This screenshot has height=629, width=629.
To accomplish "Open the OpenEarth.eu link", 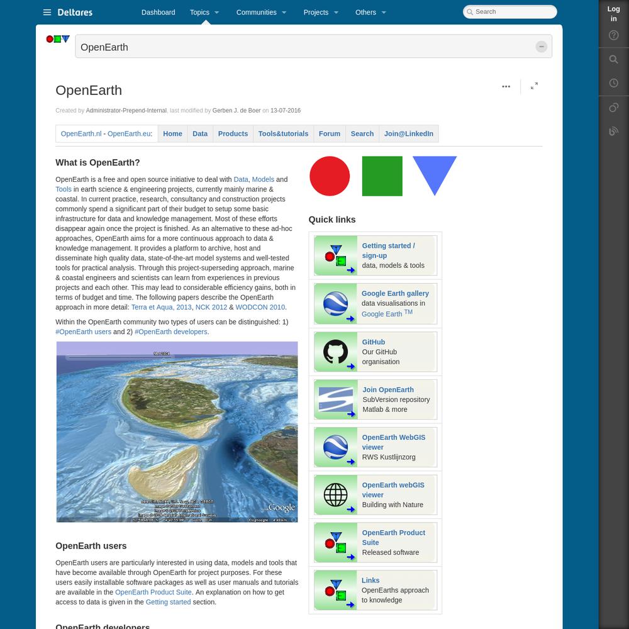I will [129, 133].
